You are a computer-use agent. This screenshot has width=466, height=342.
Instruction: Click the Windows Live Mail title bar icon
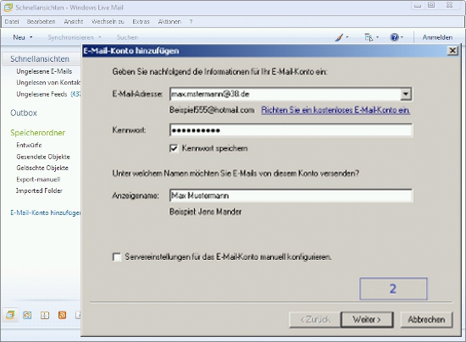8,8
